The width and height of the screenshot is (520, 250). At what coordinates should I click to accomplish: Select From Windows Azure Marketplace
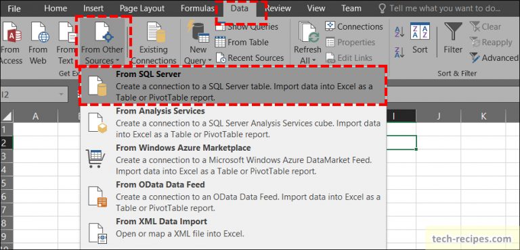tap(233, 159)
